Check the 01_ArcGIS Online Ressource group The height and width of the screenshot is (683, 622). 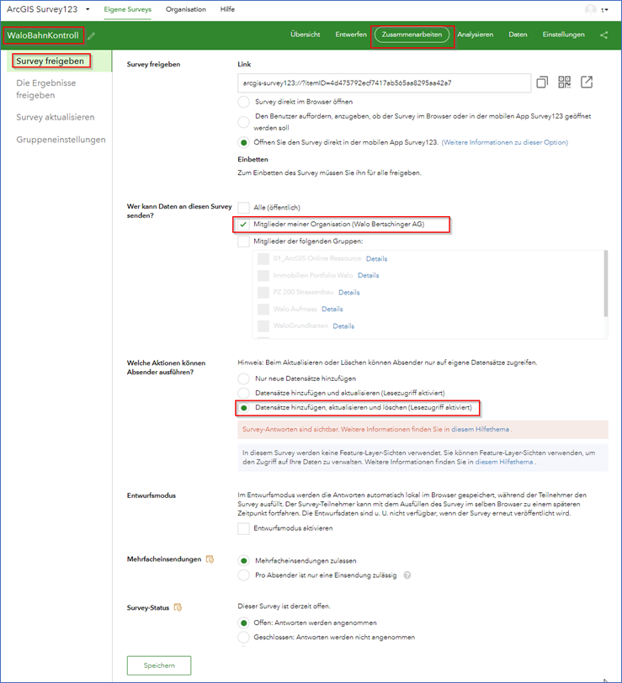click(x=263, y=259)
